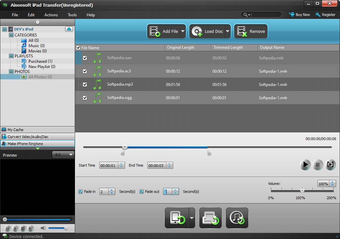The image size is (340, 239).
Task: Click the Buy Now link
Action: (299, 15)
